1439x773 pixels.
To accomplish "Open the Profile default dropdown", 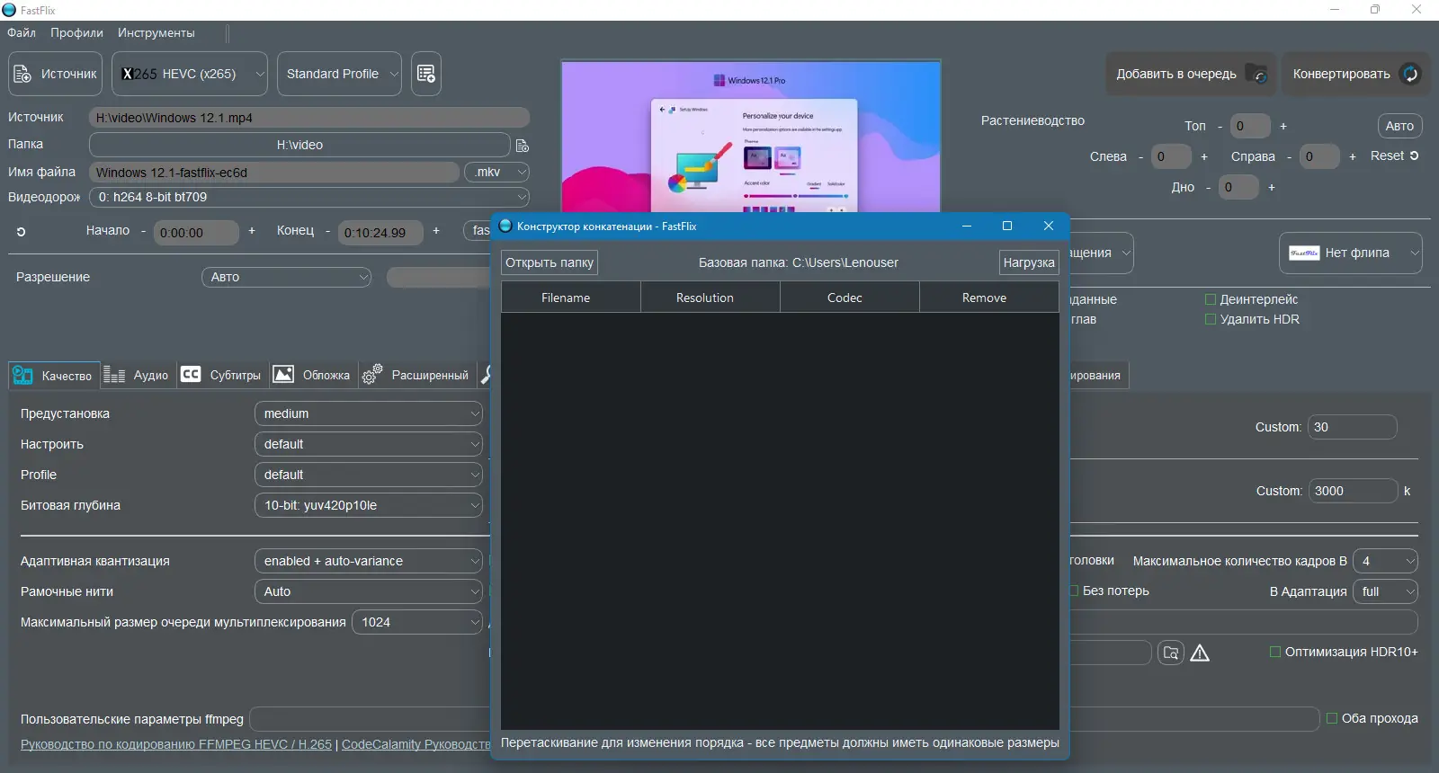I will coord(369,475).
